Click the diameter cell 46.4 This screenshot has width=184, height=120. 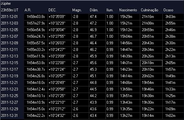97,43
